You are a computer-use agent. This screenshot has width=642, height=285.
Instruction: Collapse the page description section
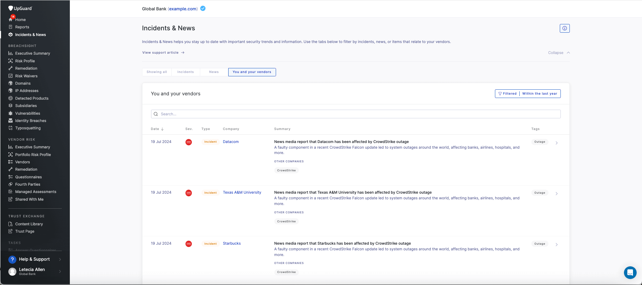(559, 53)
